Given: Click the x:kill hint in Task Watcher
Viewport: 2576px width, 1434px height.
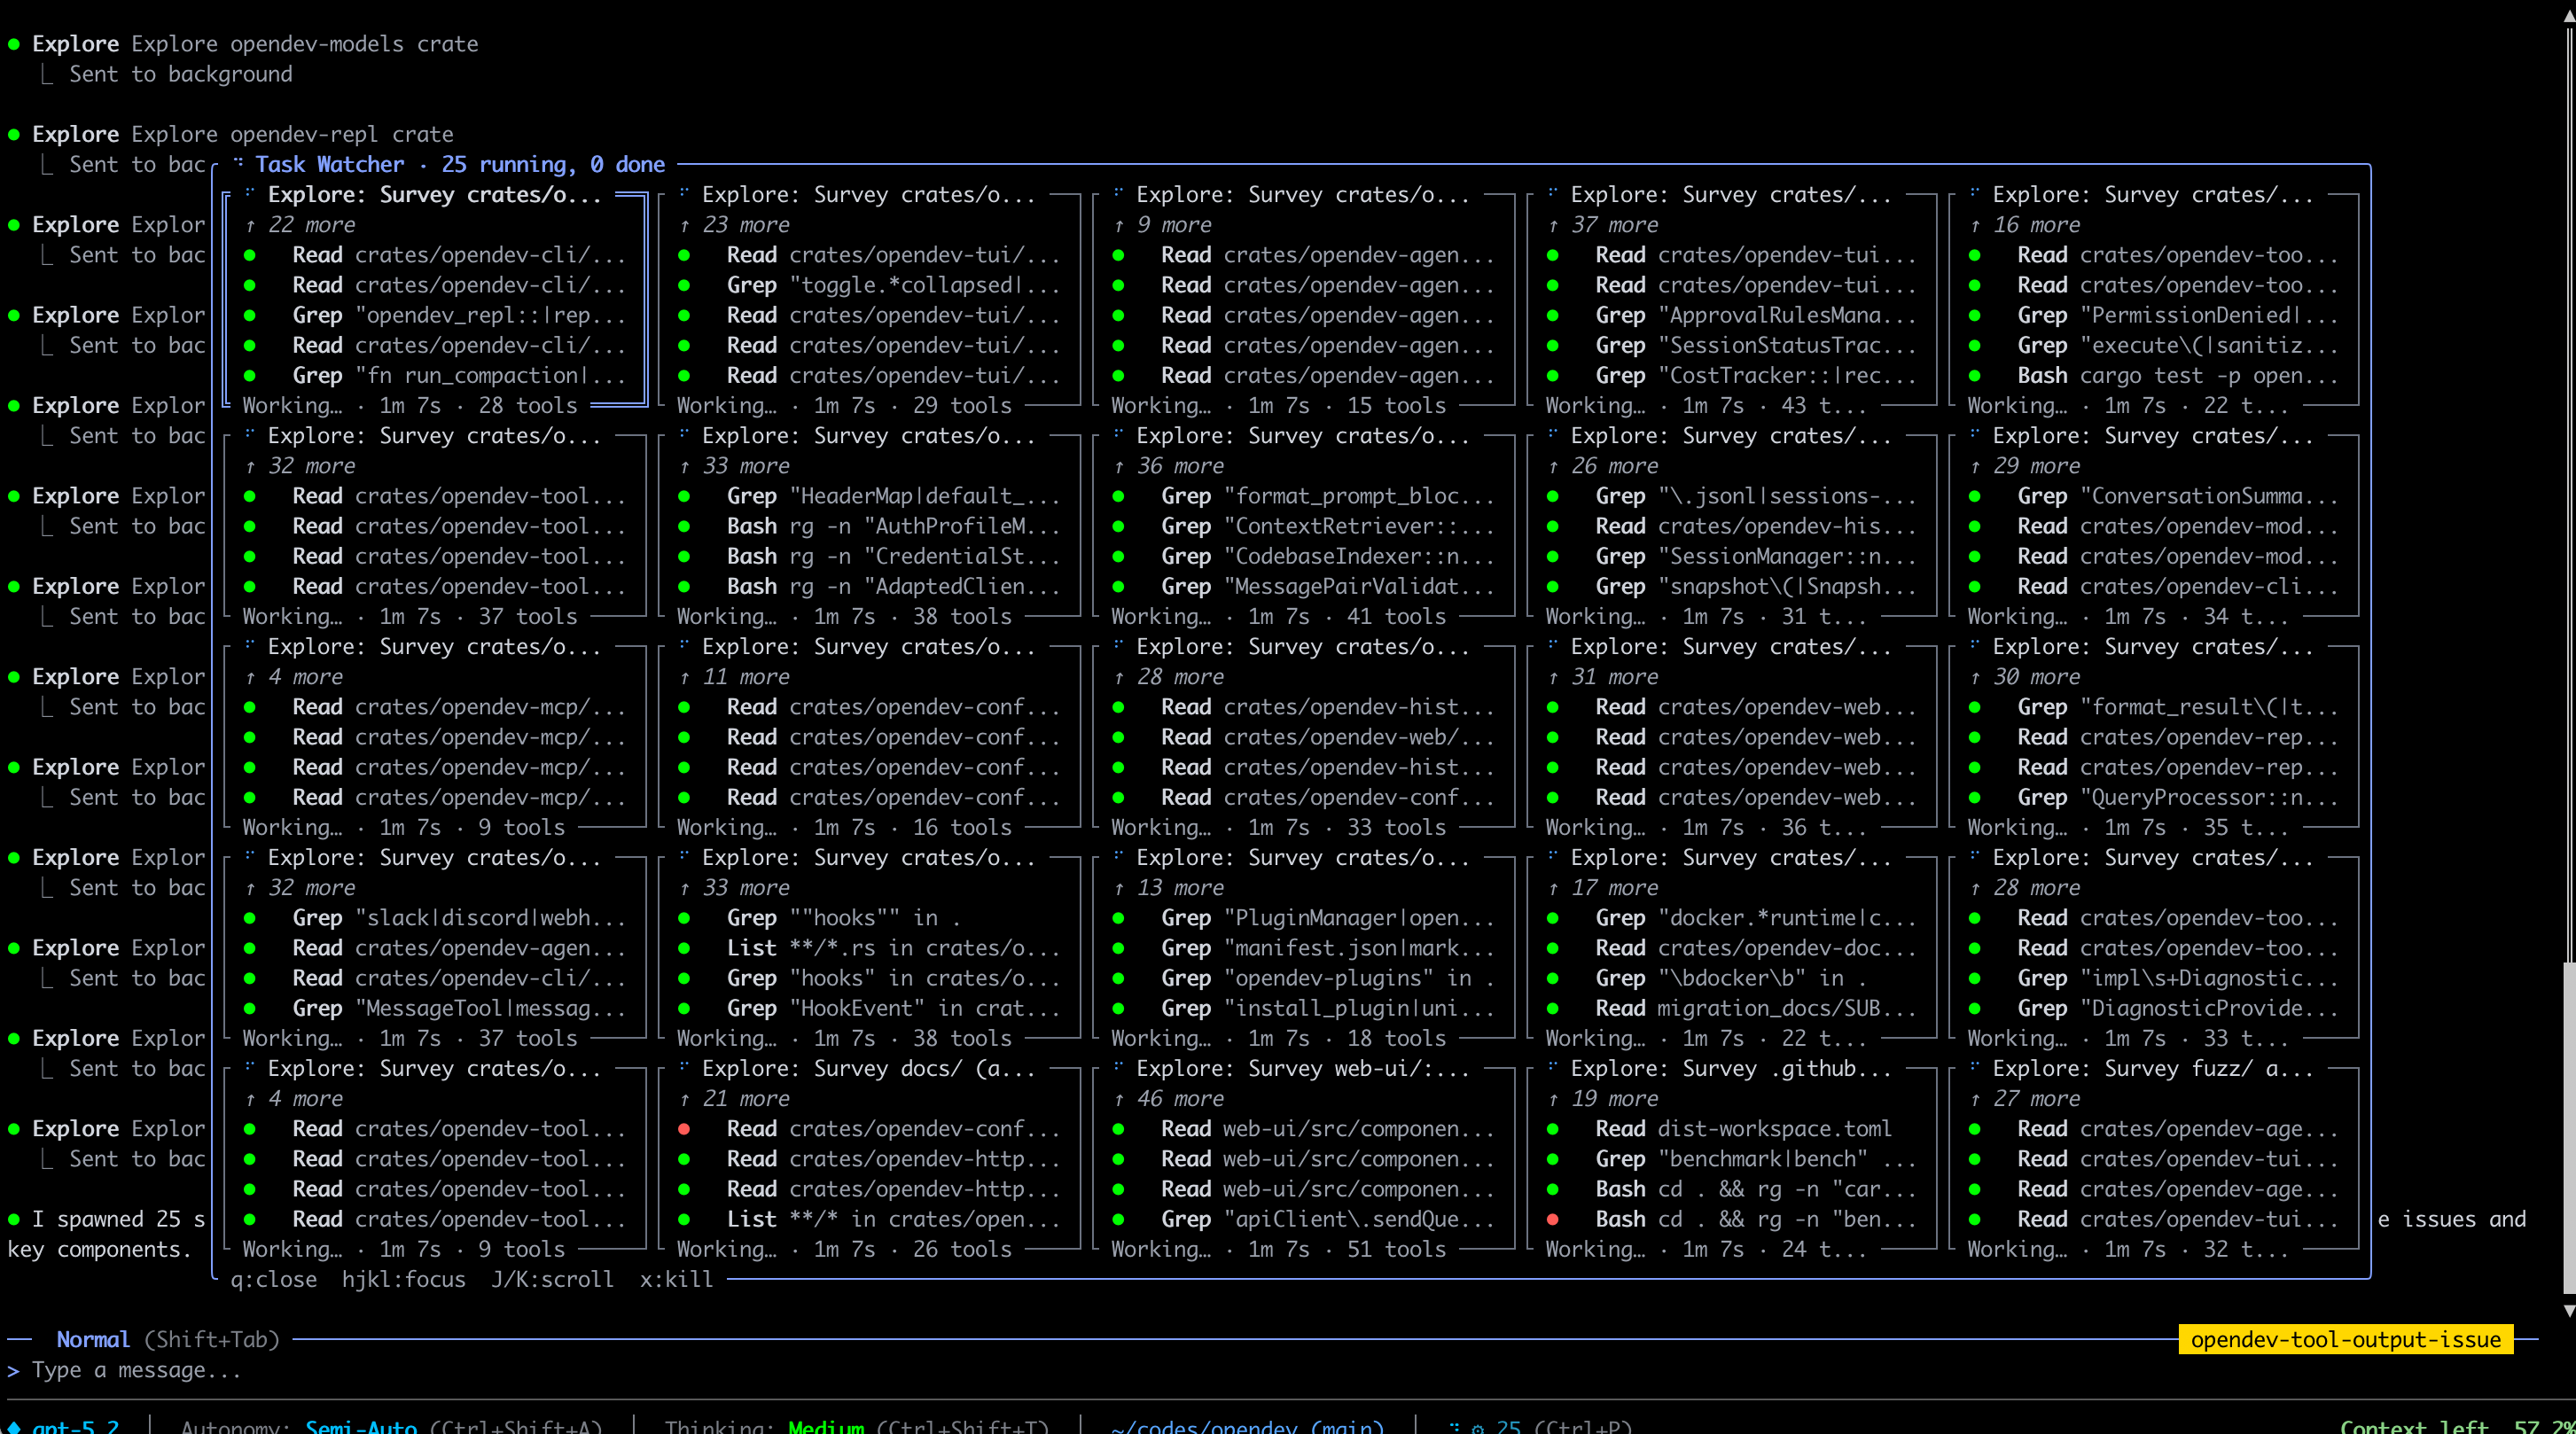Looking at the screenshot, I should point(676,1279).
